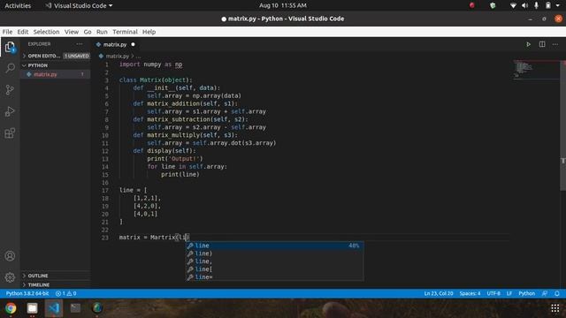This screenshot has width=566, height=318.
Task: Open the File menu
Action: click(7, 32)
